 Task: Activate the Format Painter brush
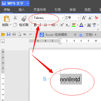point(24,19)
